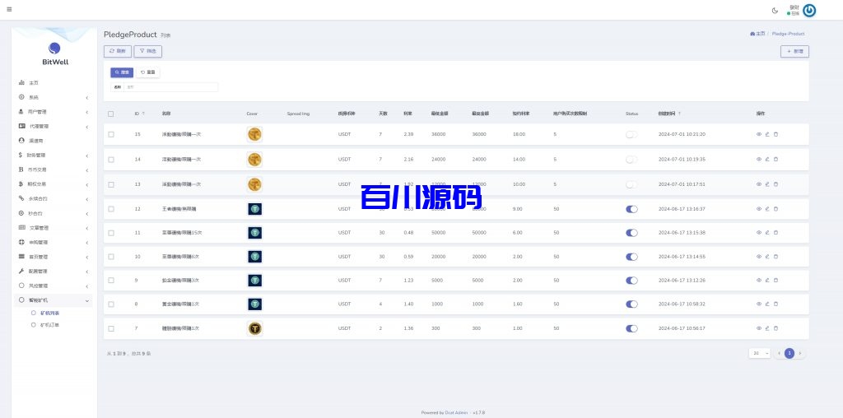843x418 pixels.
Task: Check the checkbox for row ID 10
Action: pos(111,257)
